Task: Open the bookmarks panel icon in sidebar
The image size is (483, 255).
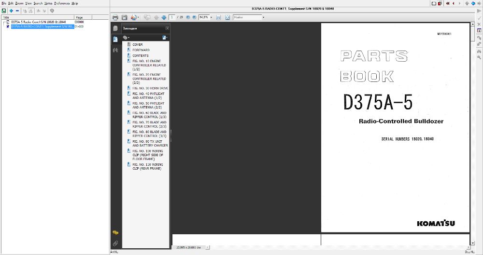Action: (x=115, y=39)
